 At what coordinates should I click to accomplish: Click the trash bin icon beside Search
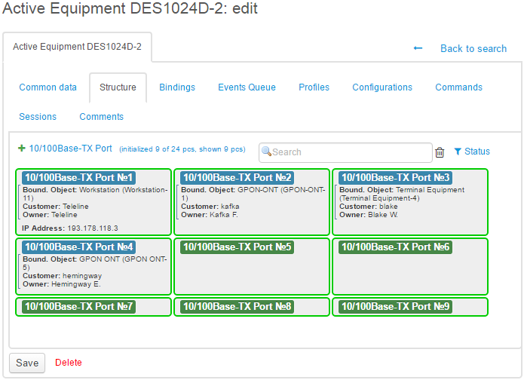click(x=440, y=152)
